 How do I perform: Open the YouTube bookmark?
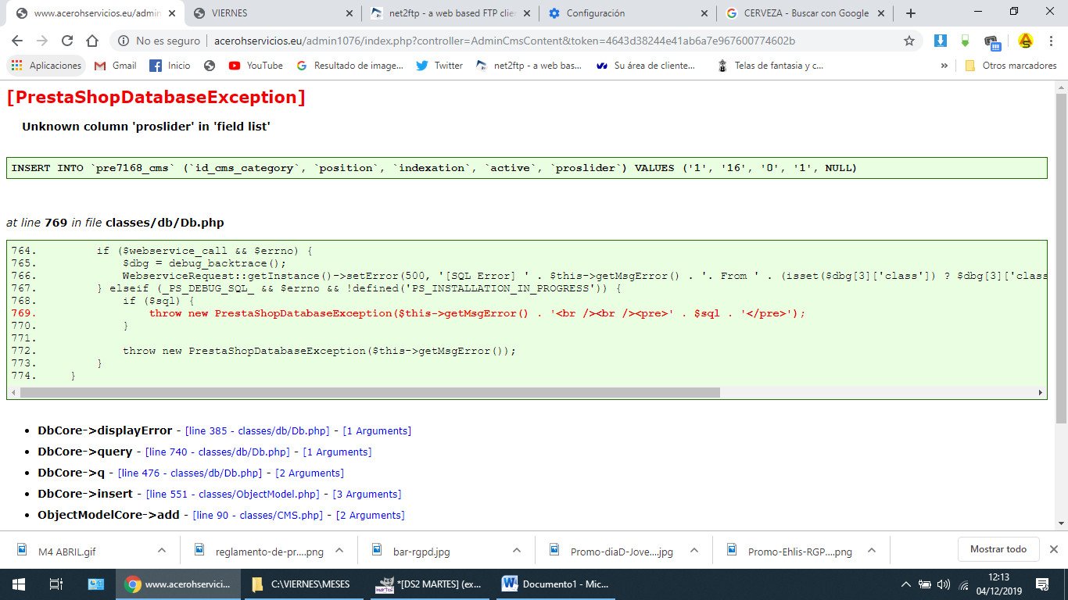[256, 66]
